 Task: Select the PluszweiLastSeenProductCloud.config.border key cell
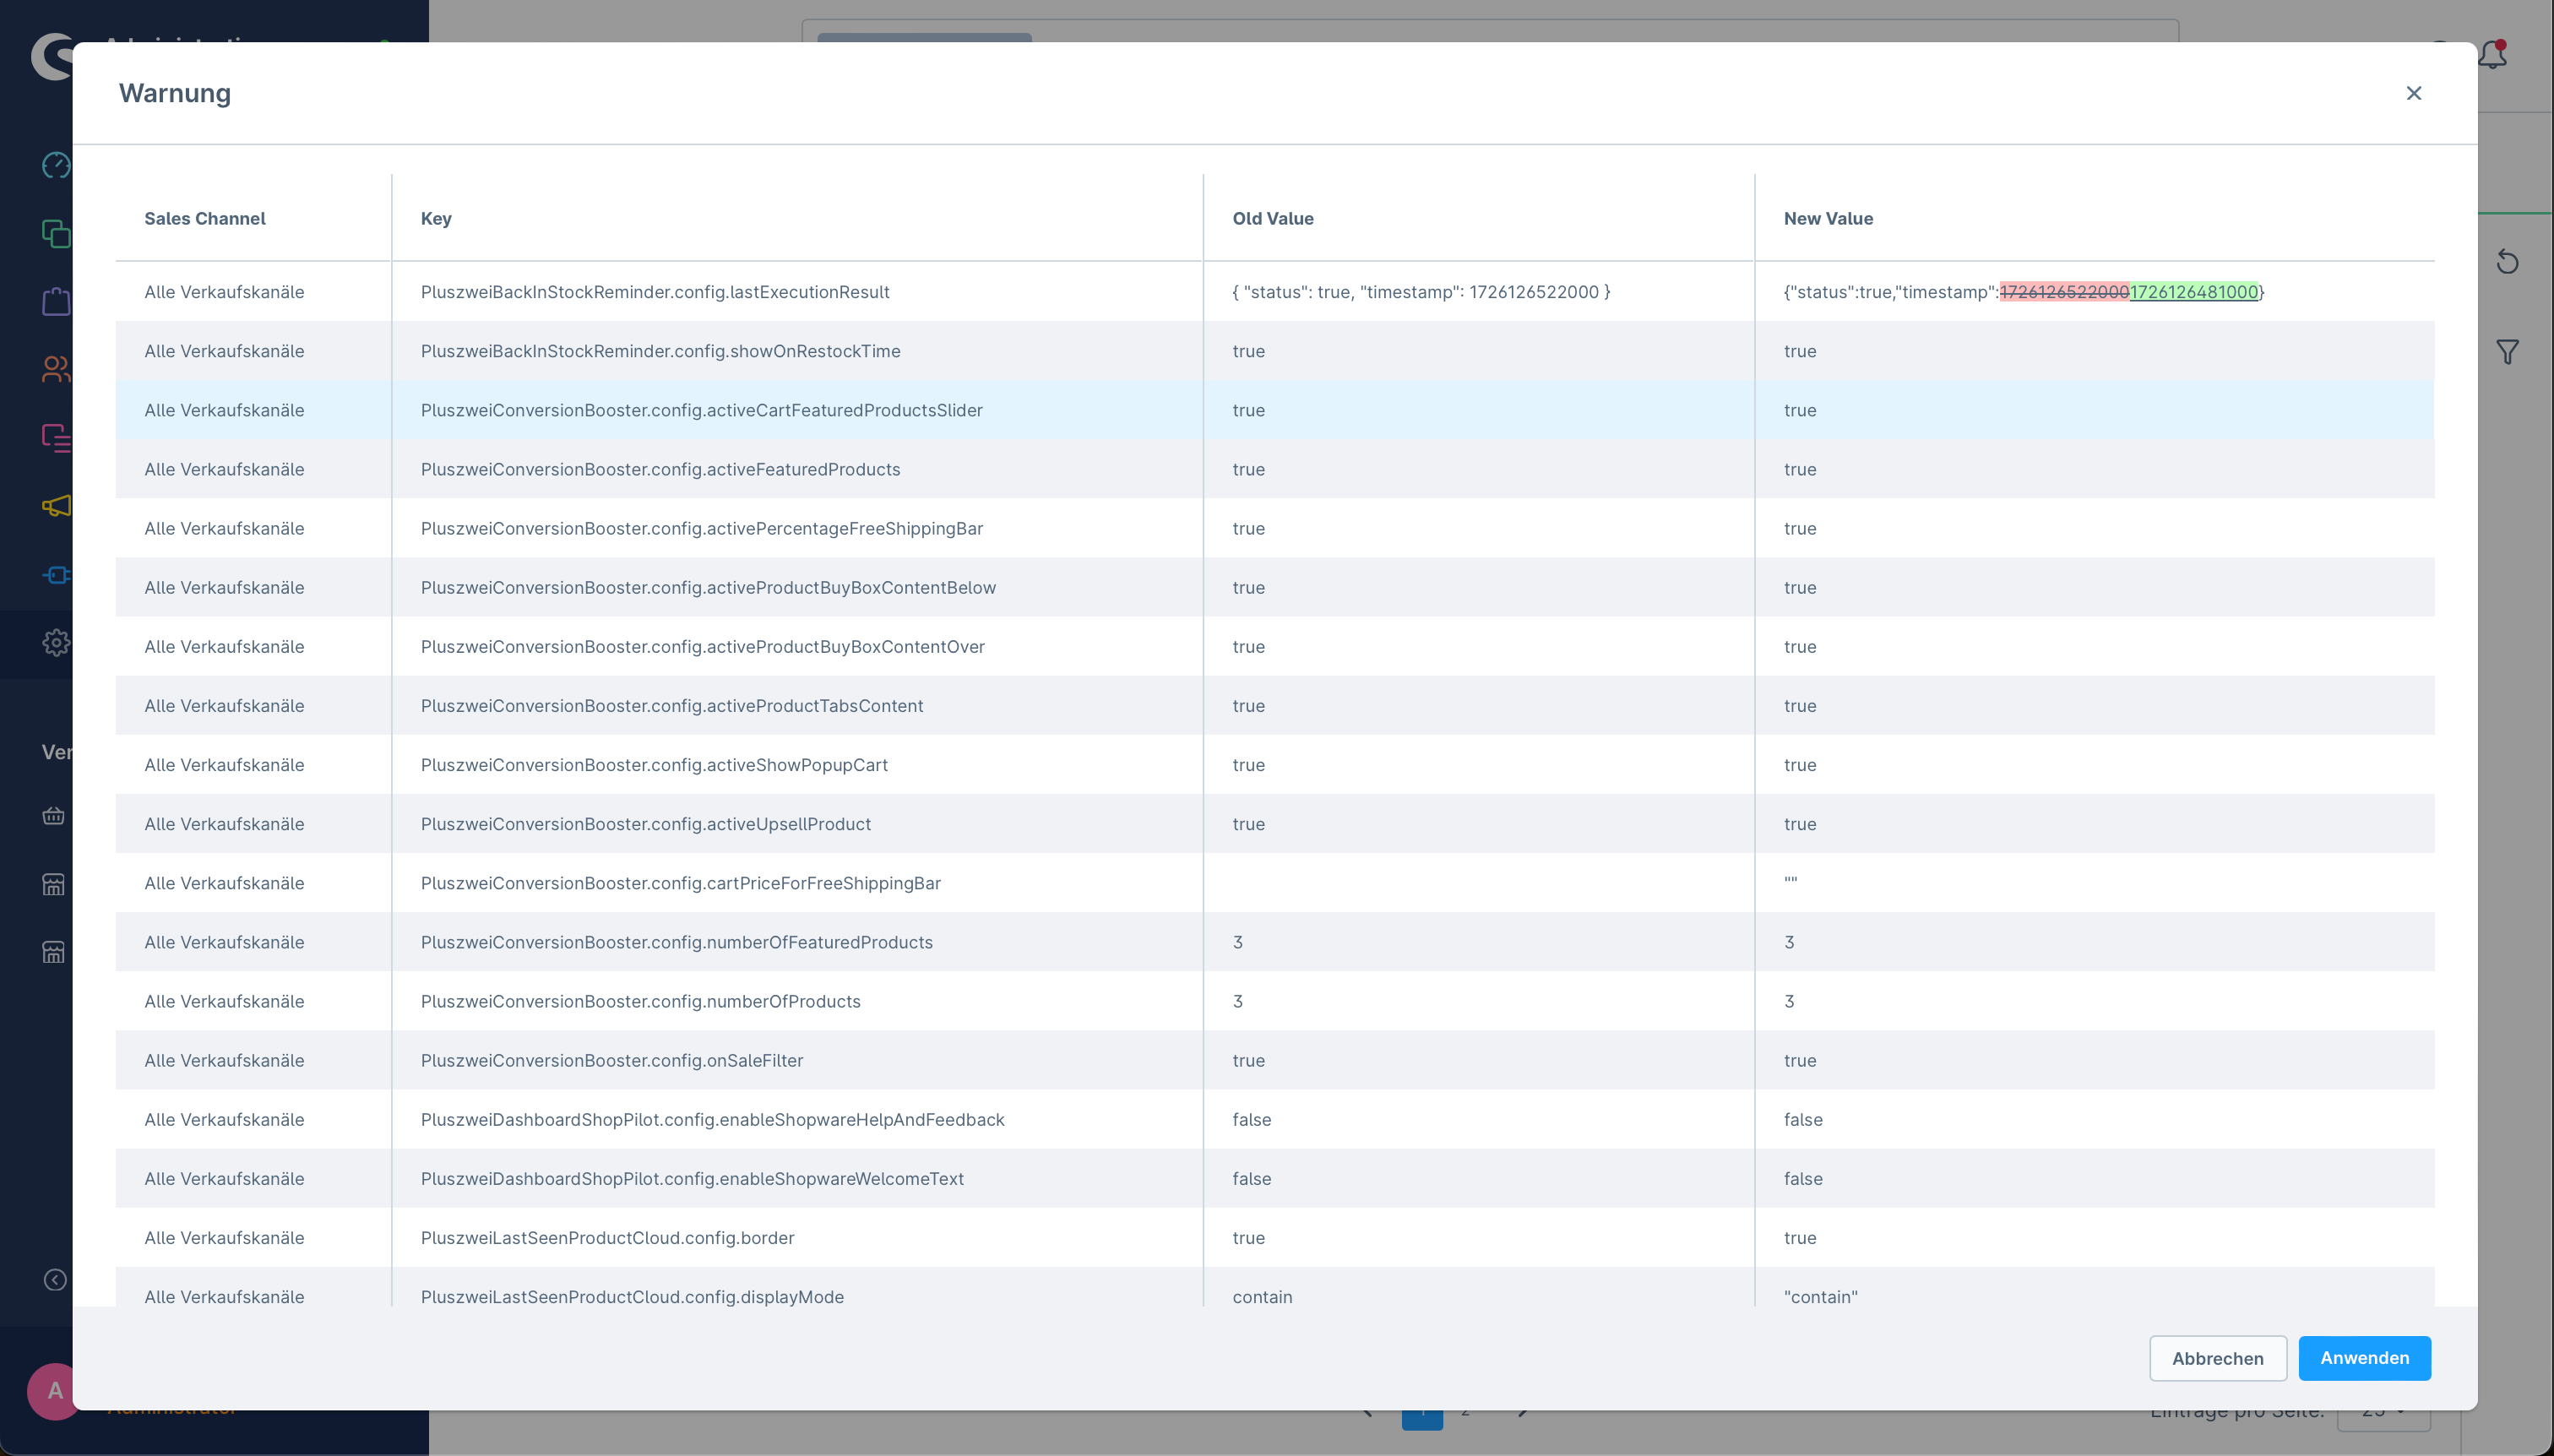point(797,1237)
